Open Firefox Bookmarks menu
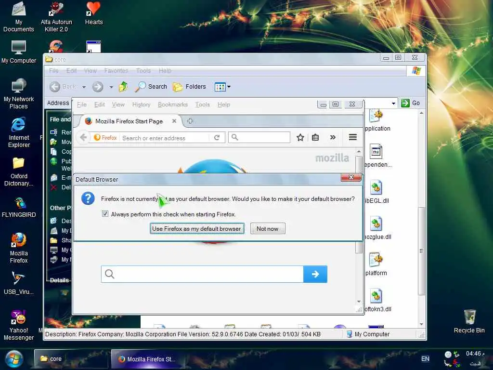 coord(173,105)
